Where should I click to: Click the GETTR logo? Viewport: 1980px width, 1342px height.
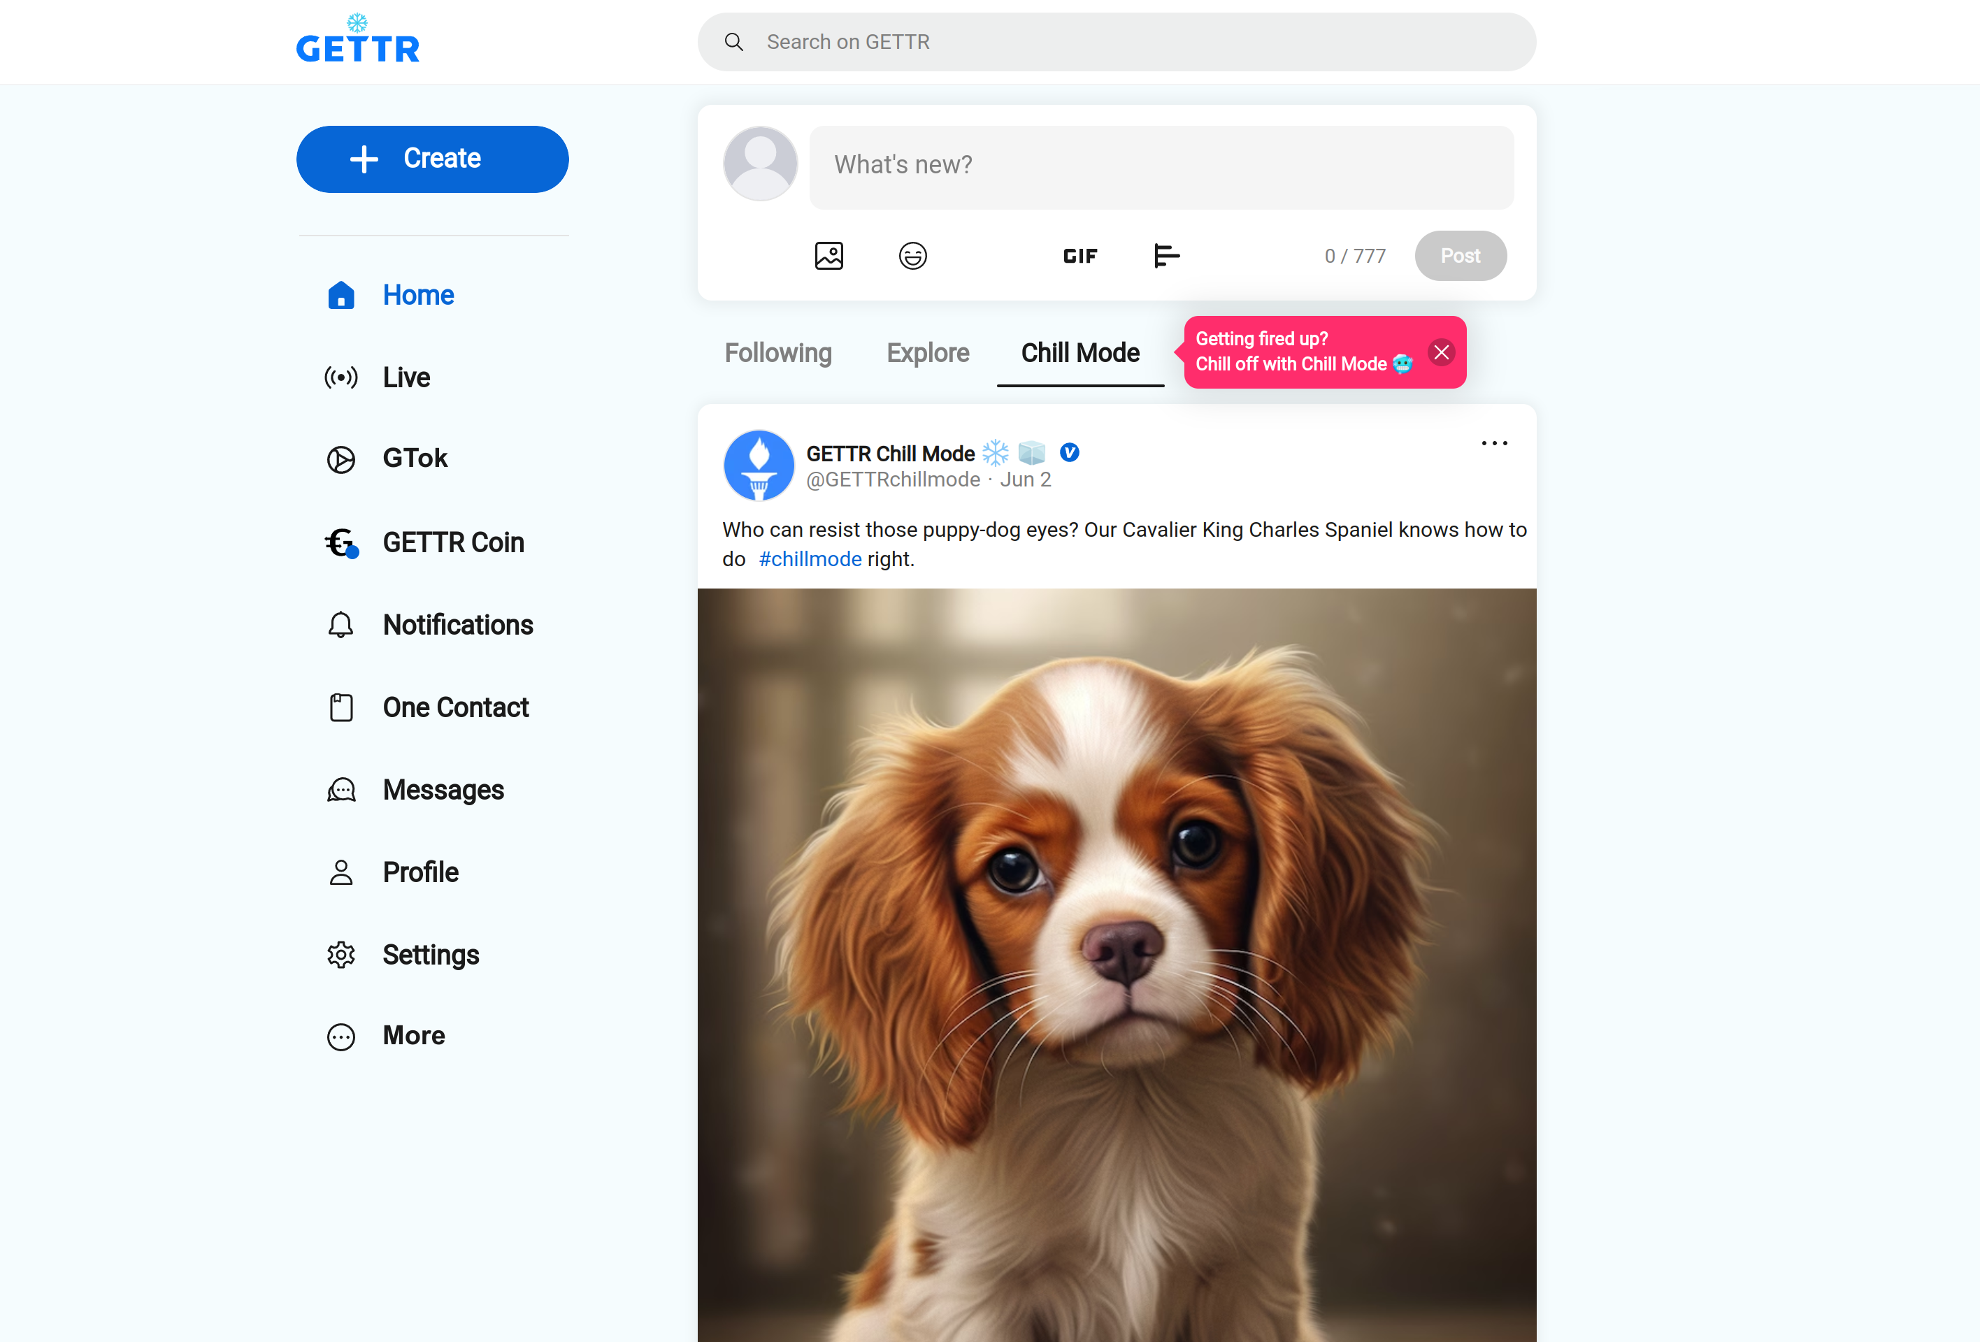coord(358,39)
